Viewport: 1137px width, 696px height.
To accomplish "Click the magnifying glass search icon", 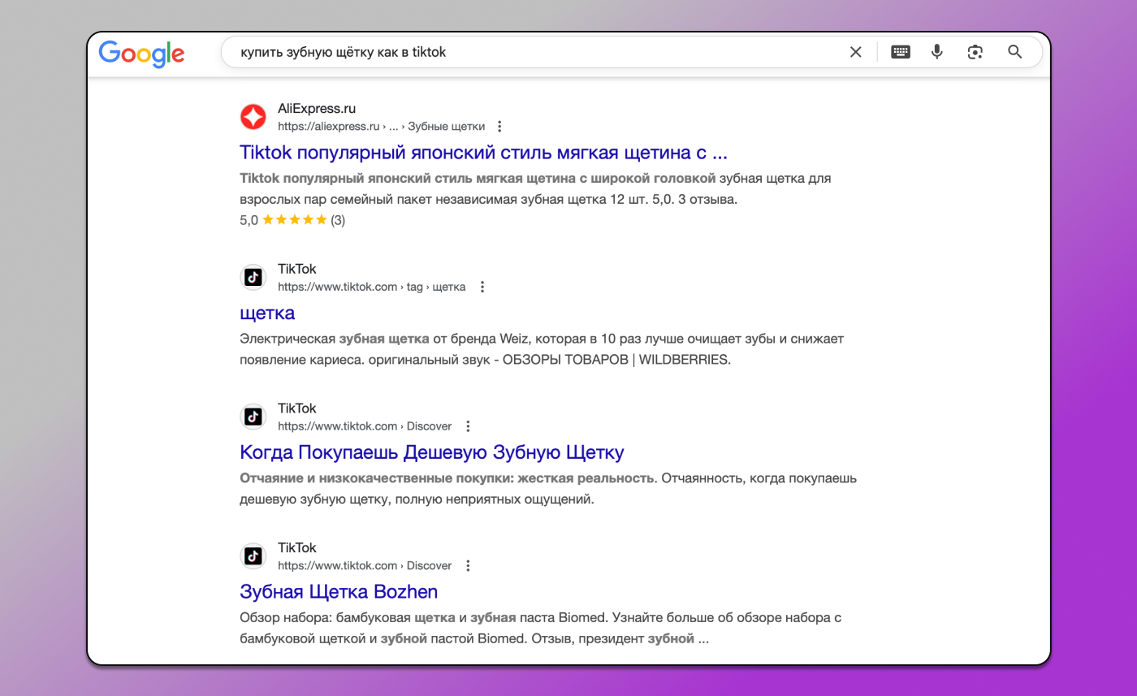I will coord(1014,51).
